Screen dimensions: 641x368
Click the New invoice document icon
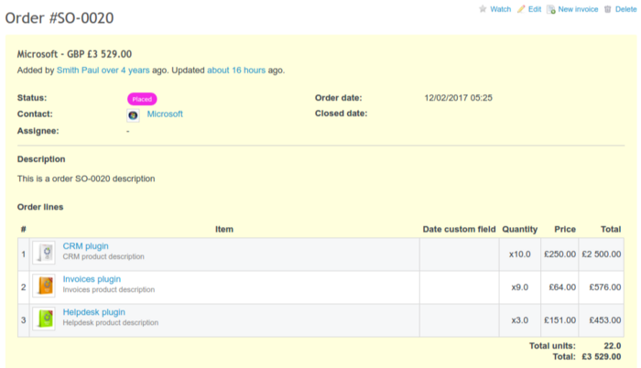point(550,9)
